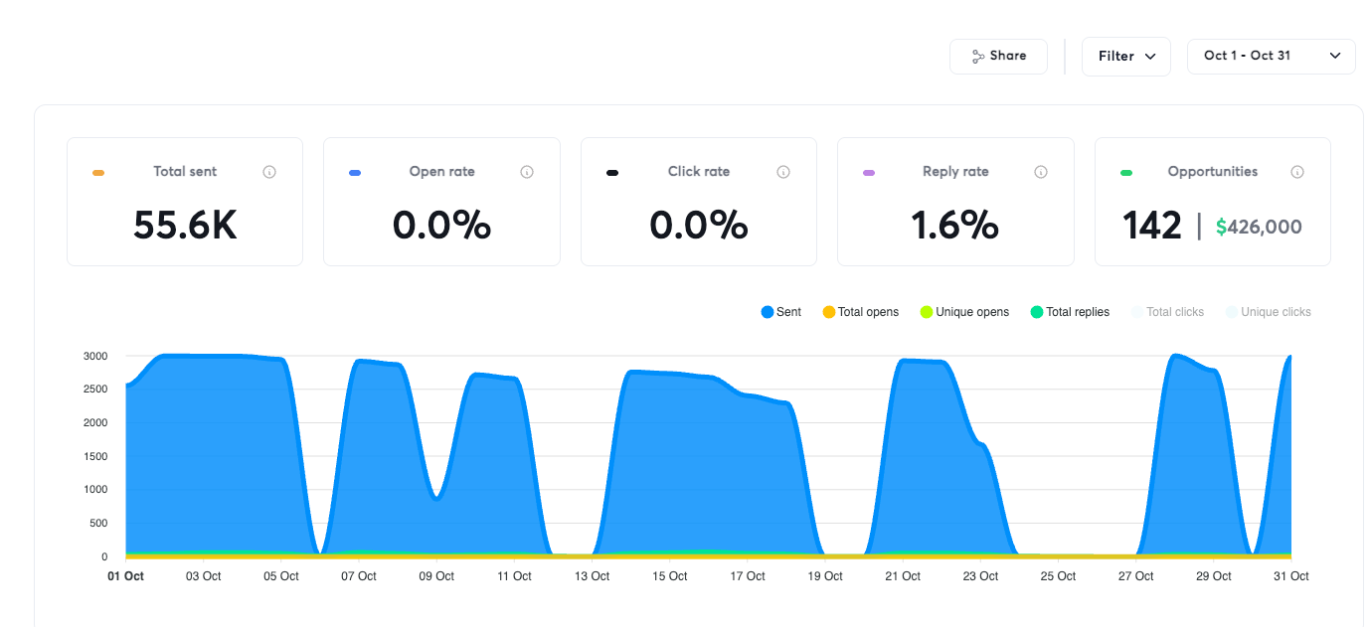1369x627 pixels.
Task: Click the 0.0% Click rate value
Action: pyautogui.click(x=699, y=226)
